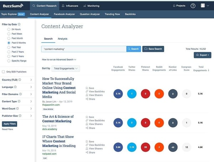
Task: Open the Backlinks tab
Action: [x=130, y=14]
